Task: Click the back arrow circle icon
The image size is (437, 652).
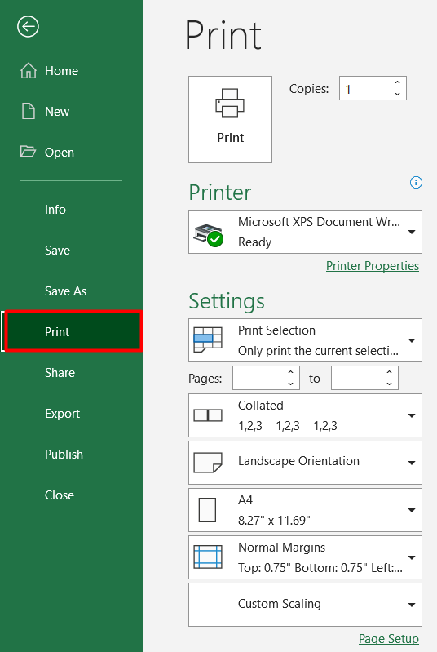Action: (x=28, y=27)
